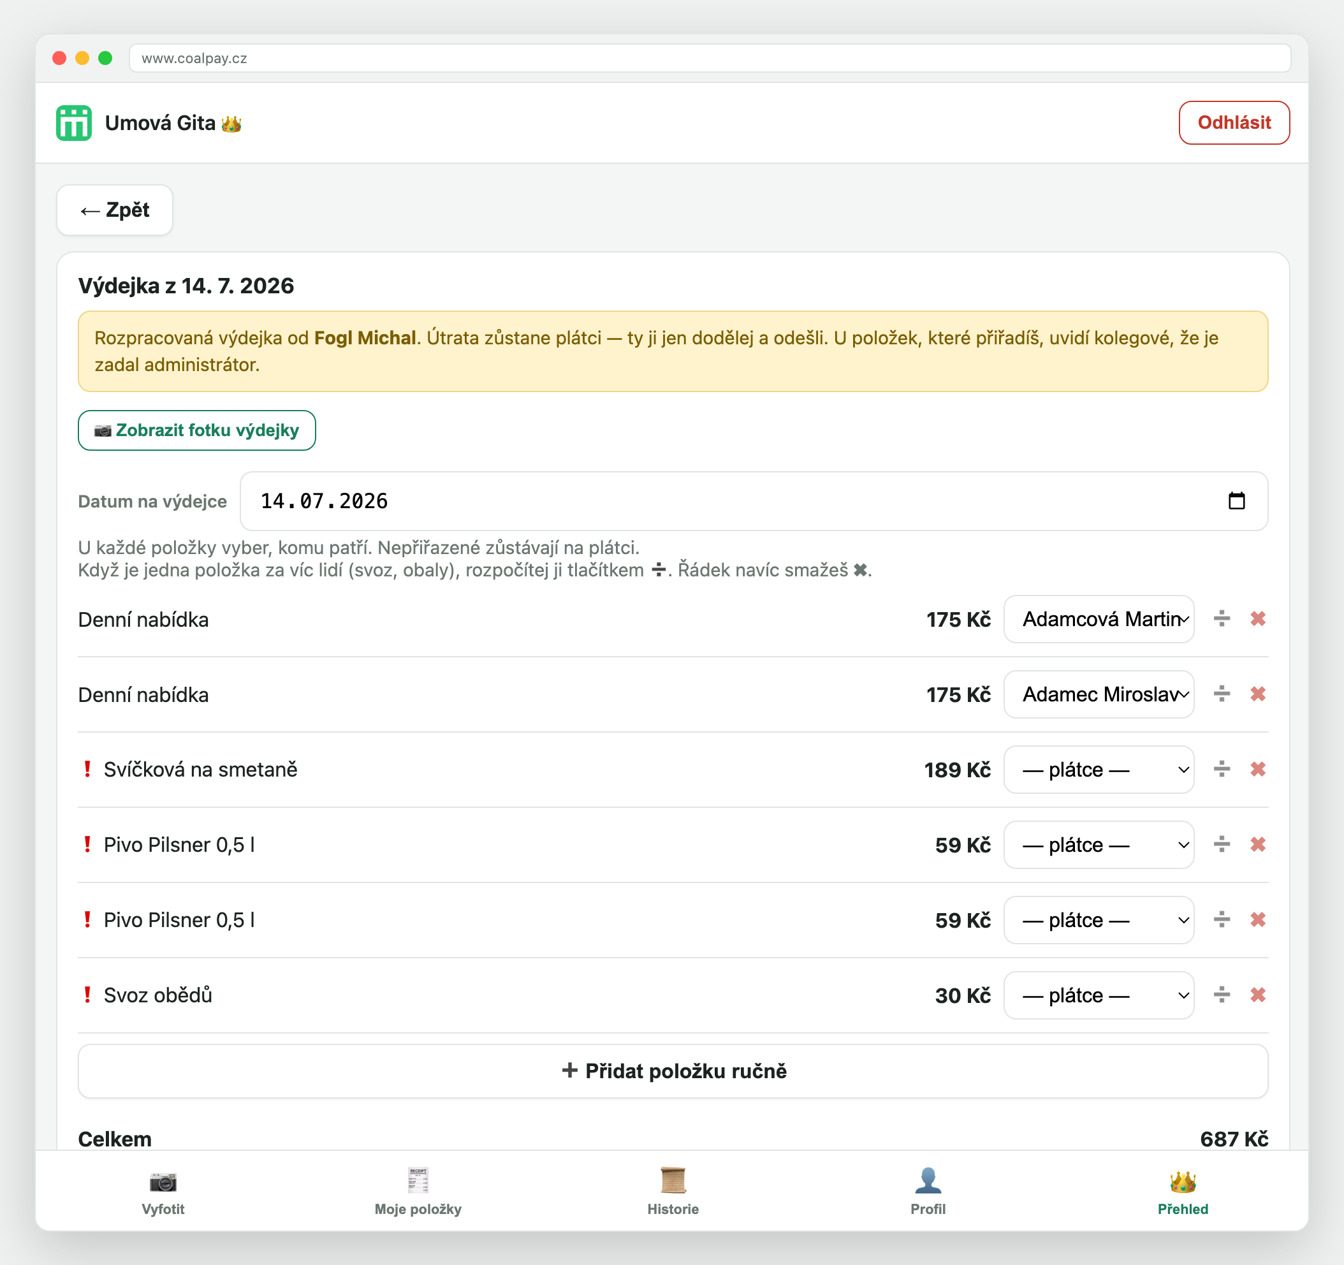Open the date picker calendar icon
1344x1265 pixels.
(x=1236, y=501)
